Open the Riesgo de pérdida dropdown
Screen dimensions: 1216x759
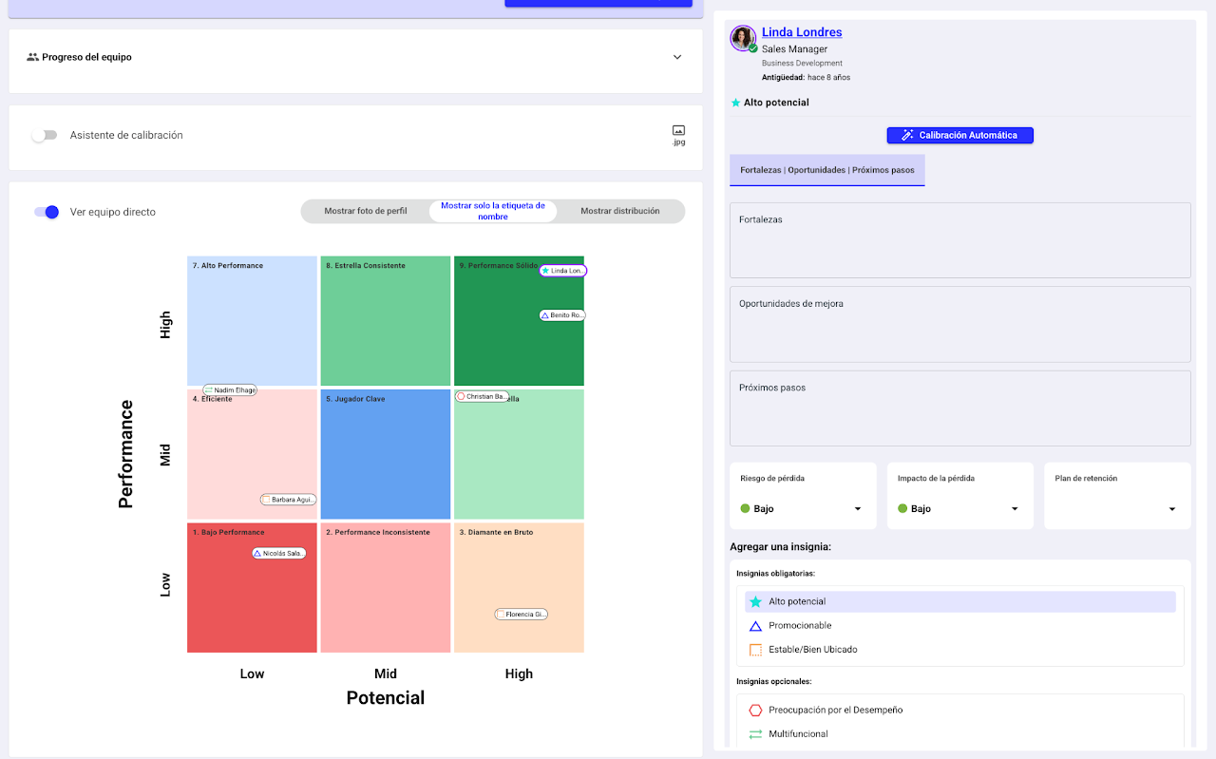802,509
